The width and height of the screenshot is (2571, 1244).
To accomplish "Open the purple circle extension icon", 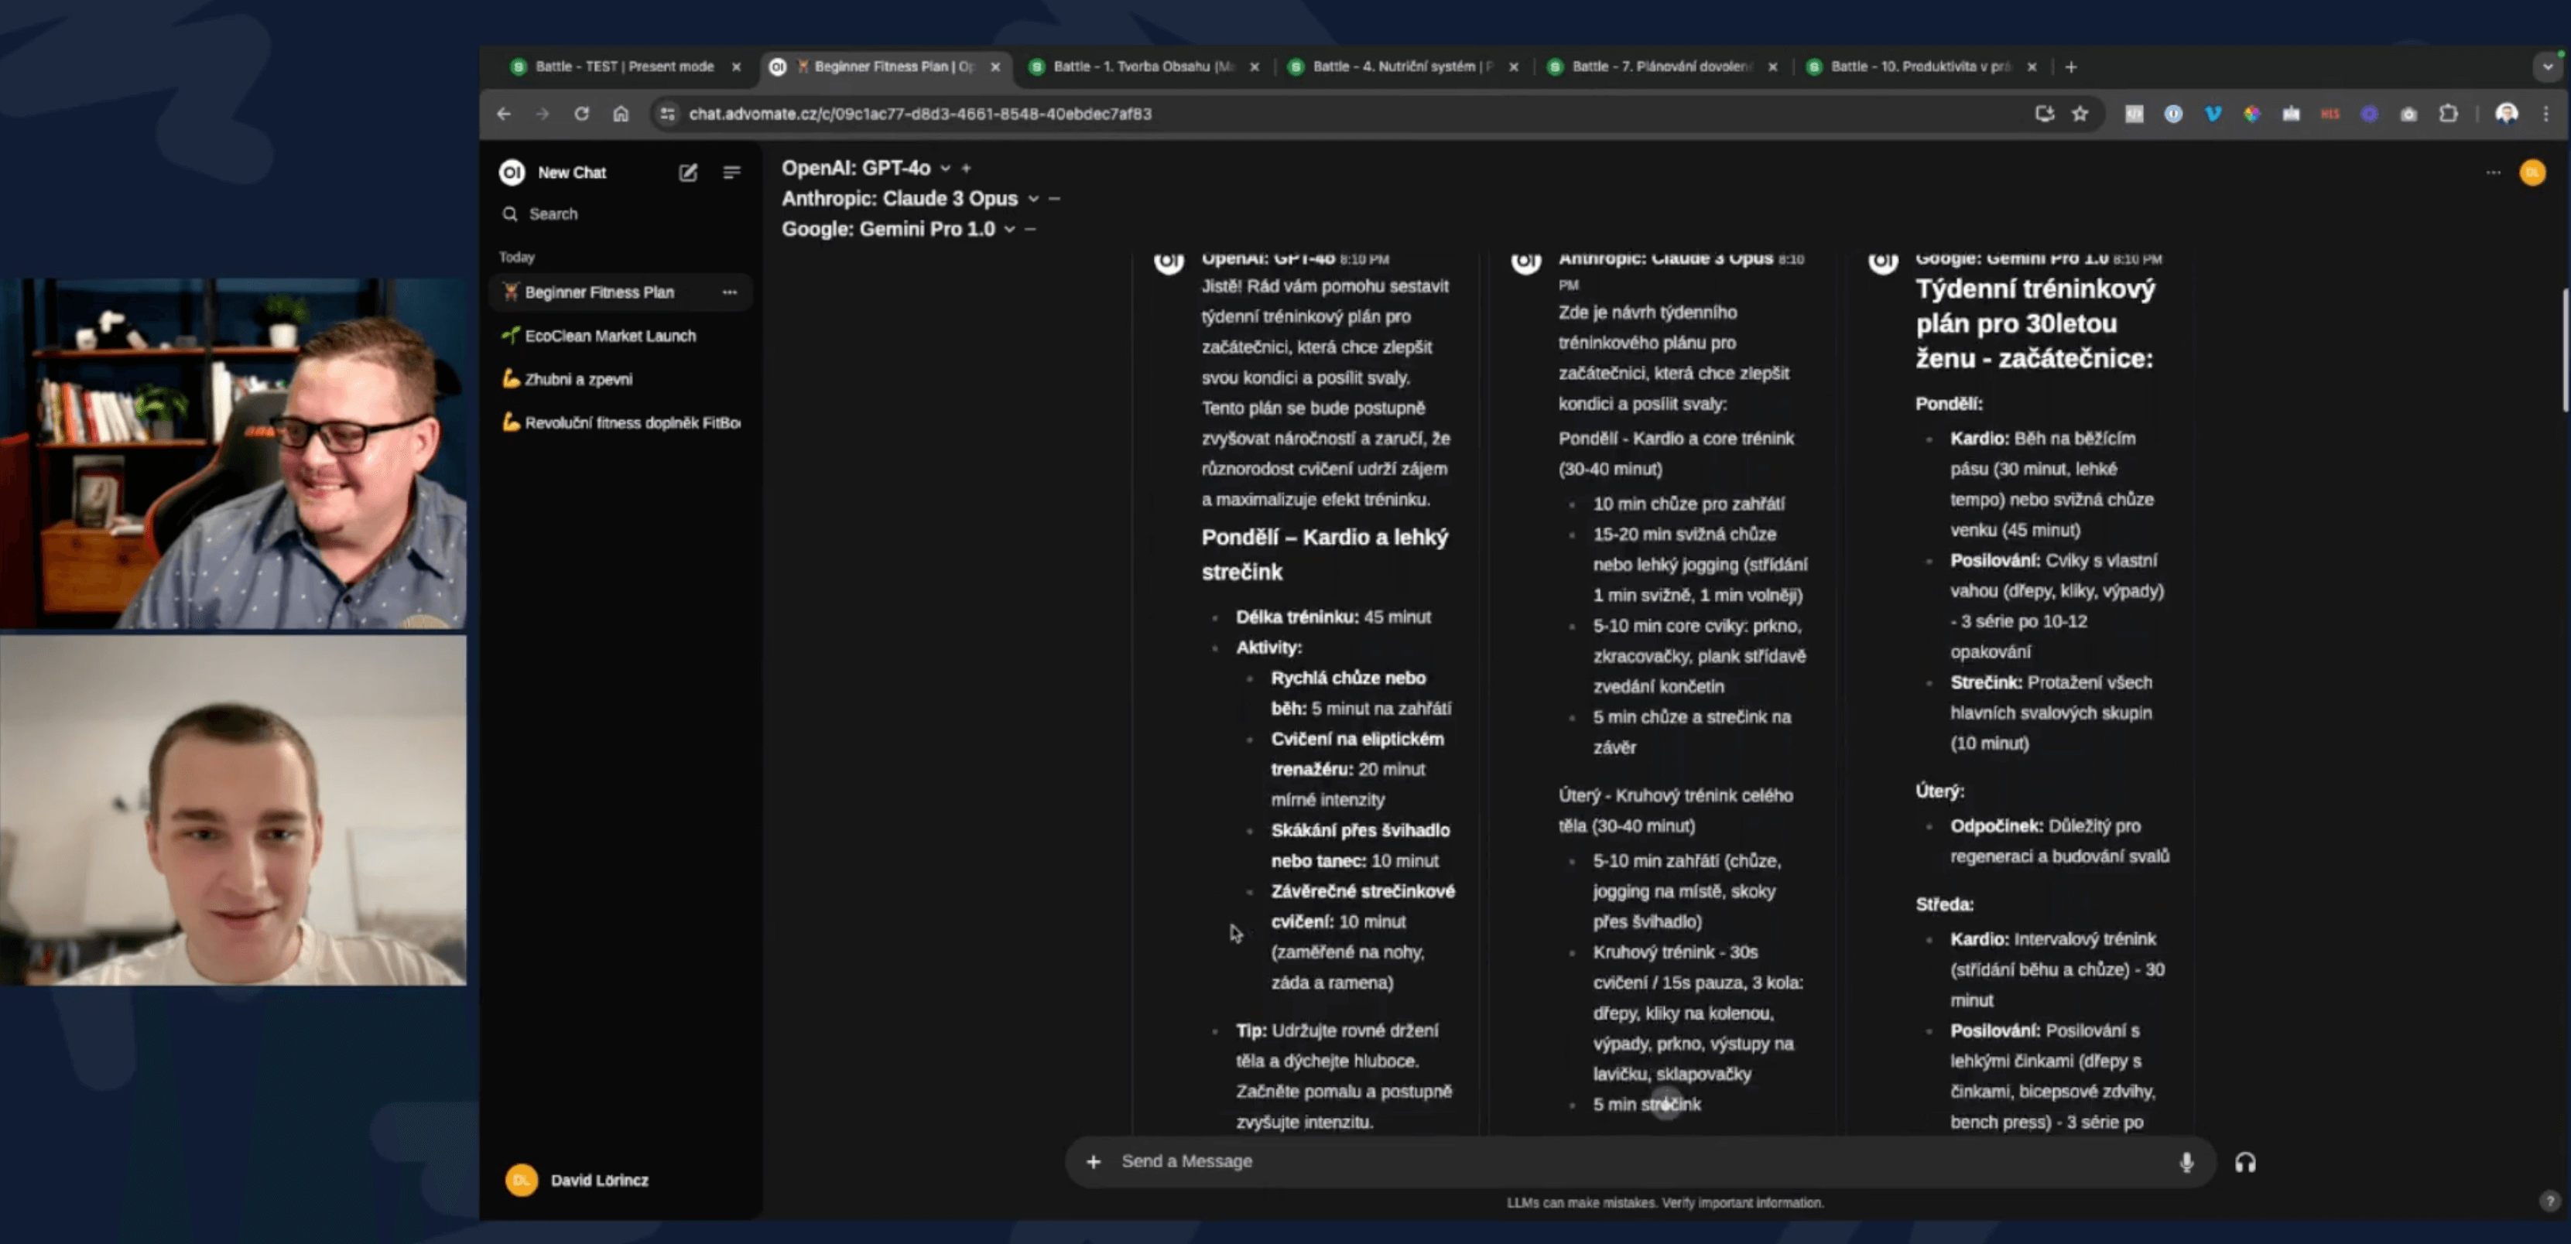I will click(x=2368, y=114).
